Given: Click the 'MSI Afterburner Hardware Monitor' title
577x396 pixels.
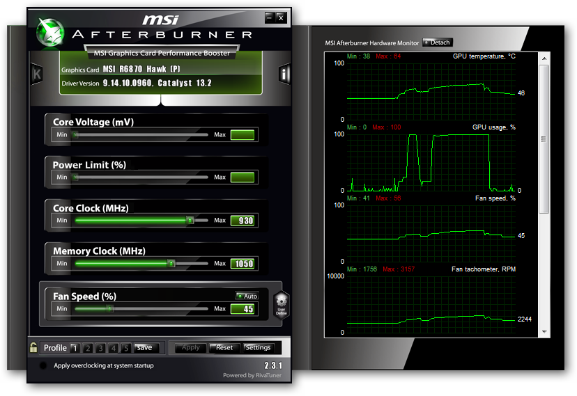Looking at the screenshot, I should tap(371, 43).
